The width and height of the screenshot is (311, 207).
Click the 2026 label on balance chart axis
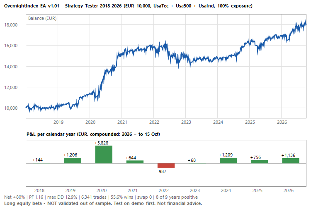(x=282, y=122)
